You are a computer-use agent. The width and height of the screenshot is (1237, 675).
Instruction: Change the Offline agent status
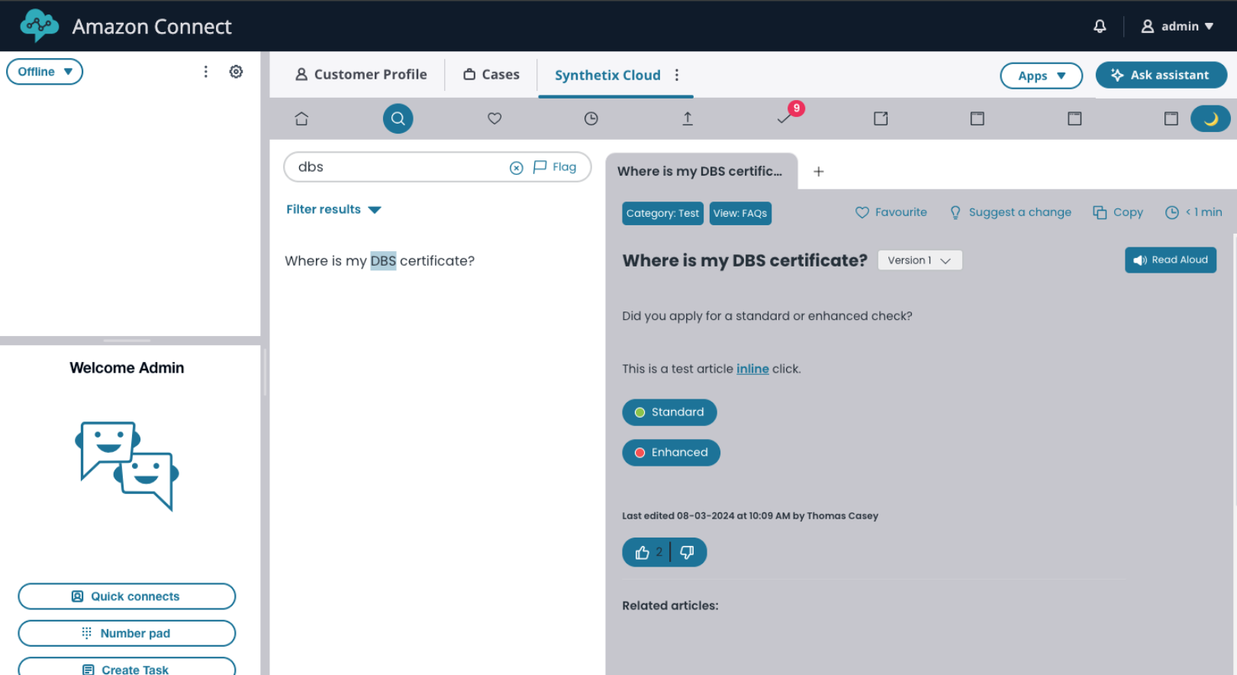[44, 71]
